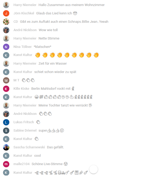Viewport: 147px width, 180px height.
Task: Click the yellow clapping hands emoji row
Action: coord(67,55)
